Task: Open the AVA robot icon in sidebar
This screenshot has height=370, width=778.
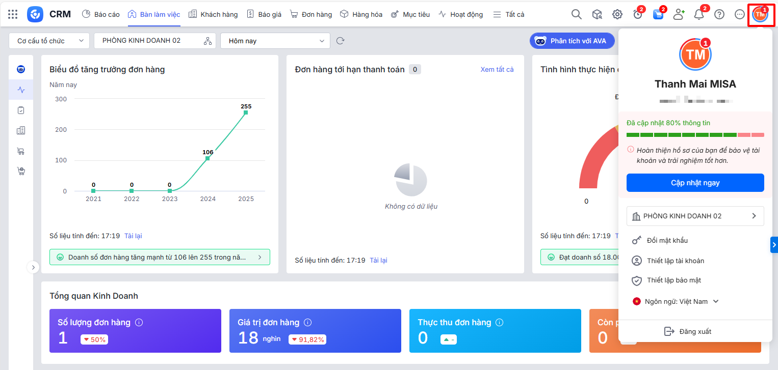Action: tap(21, 69)
